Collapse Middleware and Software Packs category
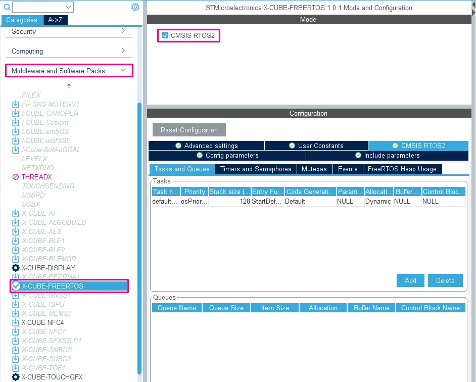Viewport: 476px width, 382px height. 69,71
